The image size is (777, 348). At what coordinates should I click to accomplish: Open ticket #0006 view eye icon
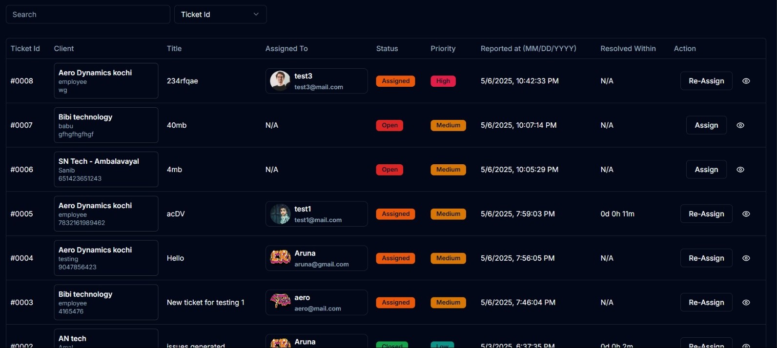740,170
